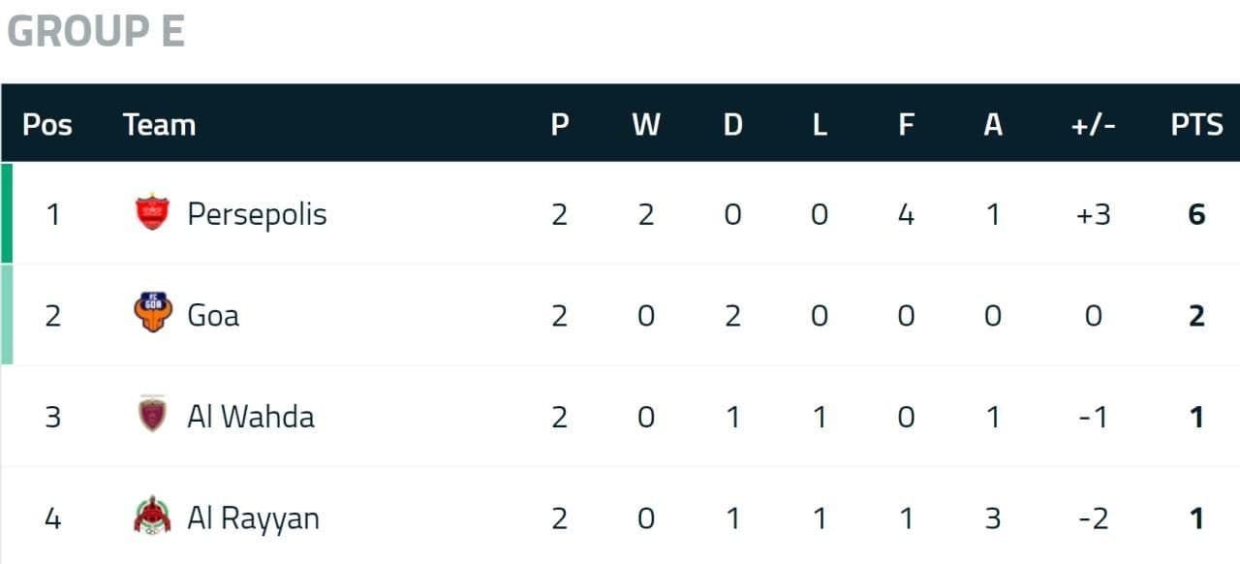The width and height of the screenshot is (1240, 564).
Task: Click the PTS column header
Action: [x=1196, y=124]
